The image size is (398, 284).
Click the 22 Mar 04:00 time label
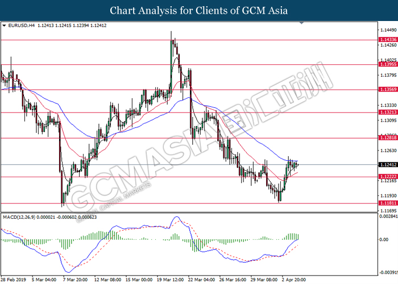click(x=201, y=279)
